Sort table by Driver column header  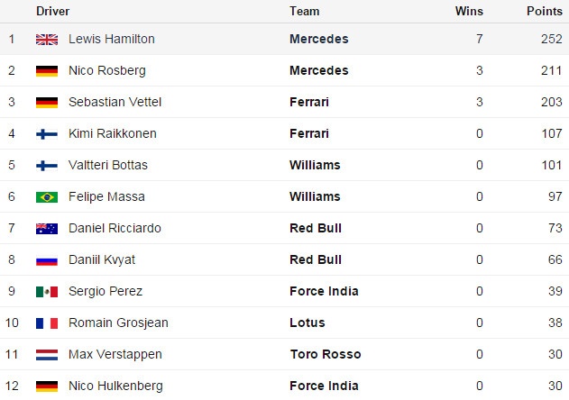coord(52,11)
